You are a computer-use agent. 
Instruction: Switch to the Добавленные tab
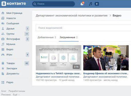tap(47, 37)
